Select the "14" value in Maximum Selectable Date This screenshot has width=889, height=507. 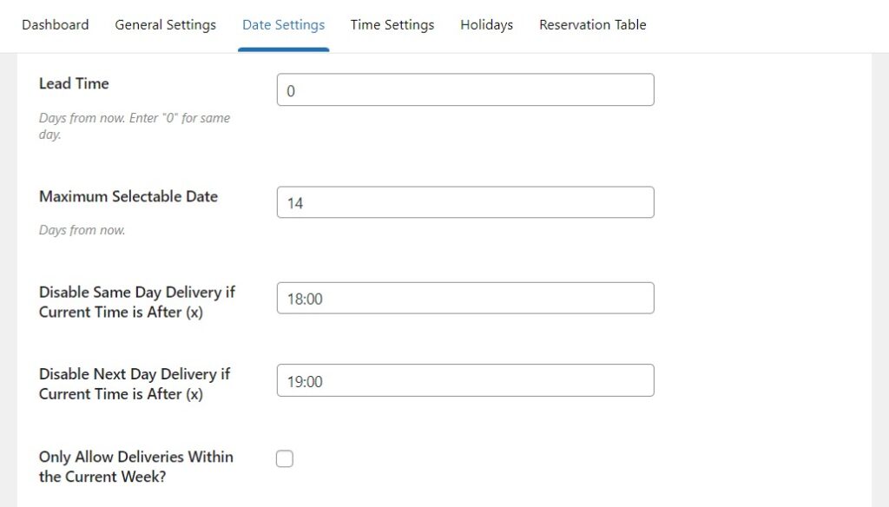[296, 203]
